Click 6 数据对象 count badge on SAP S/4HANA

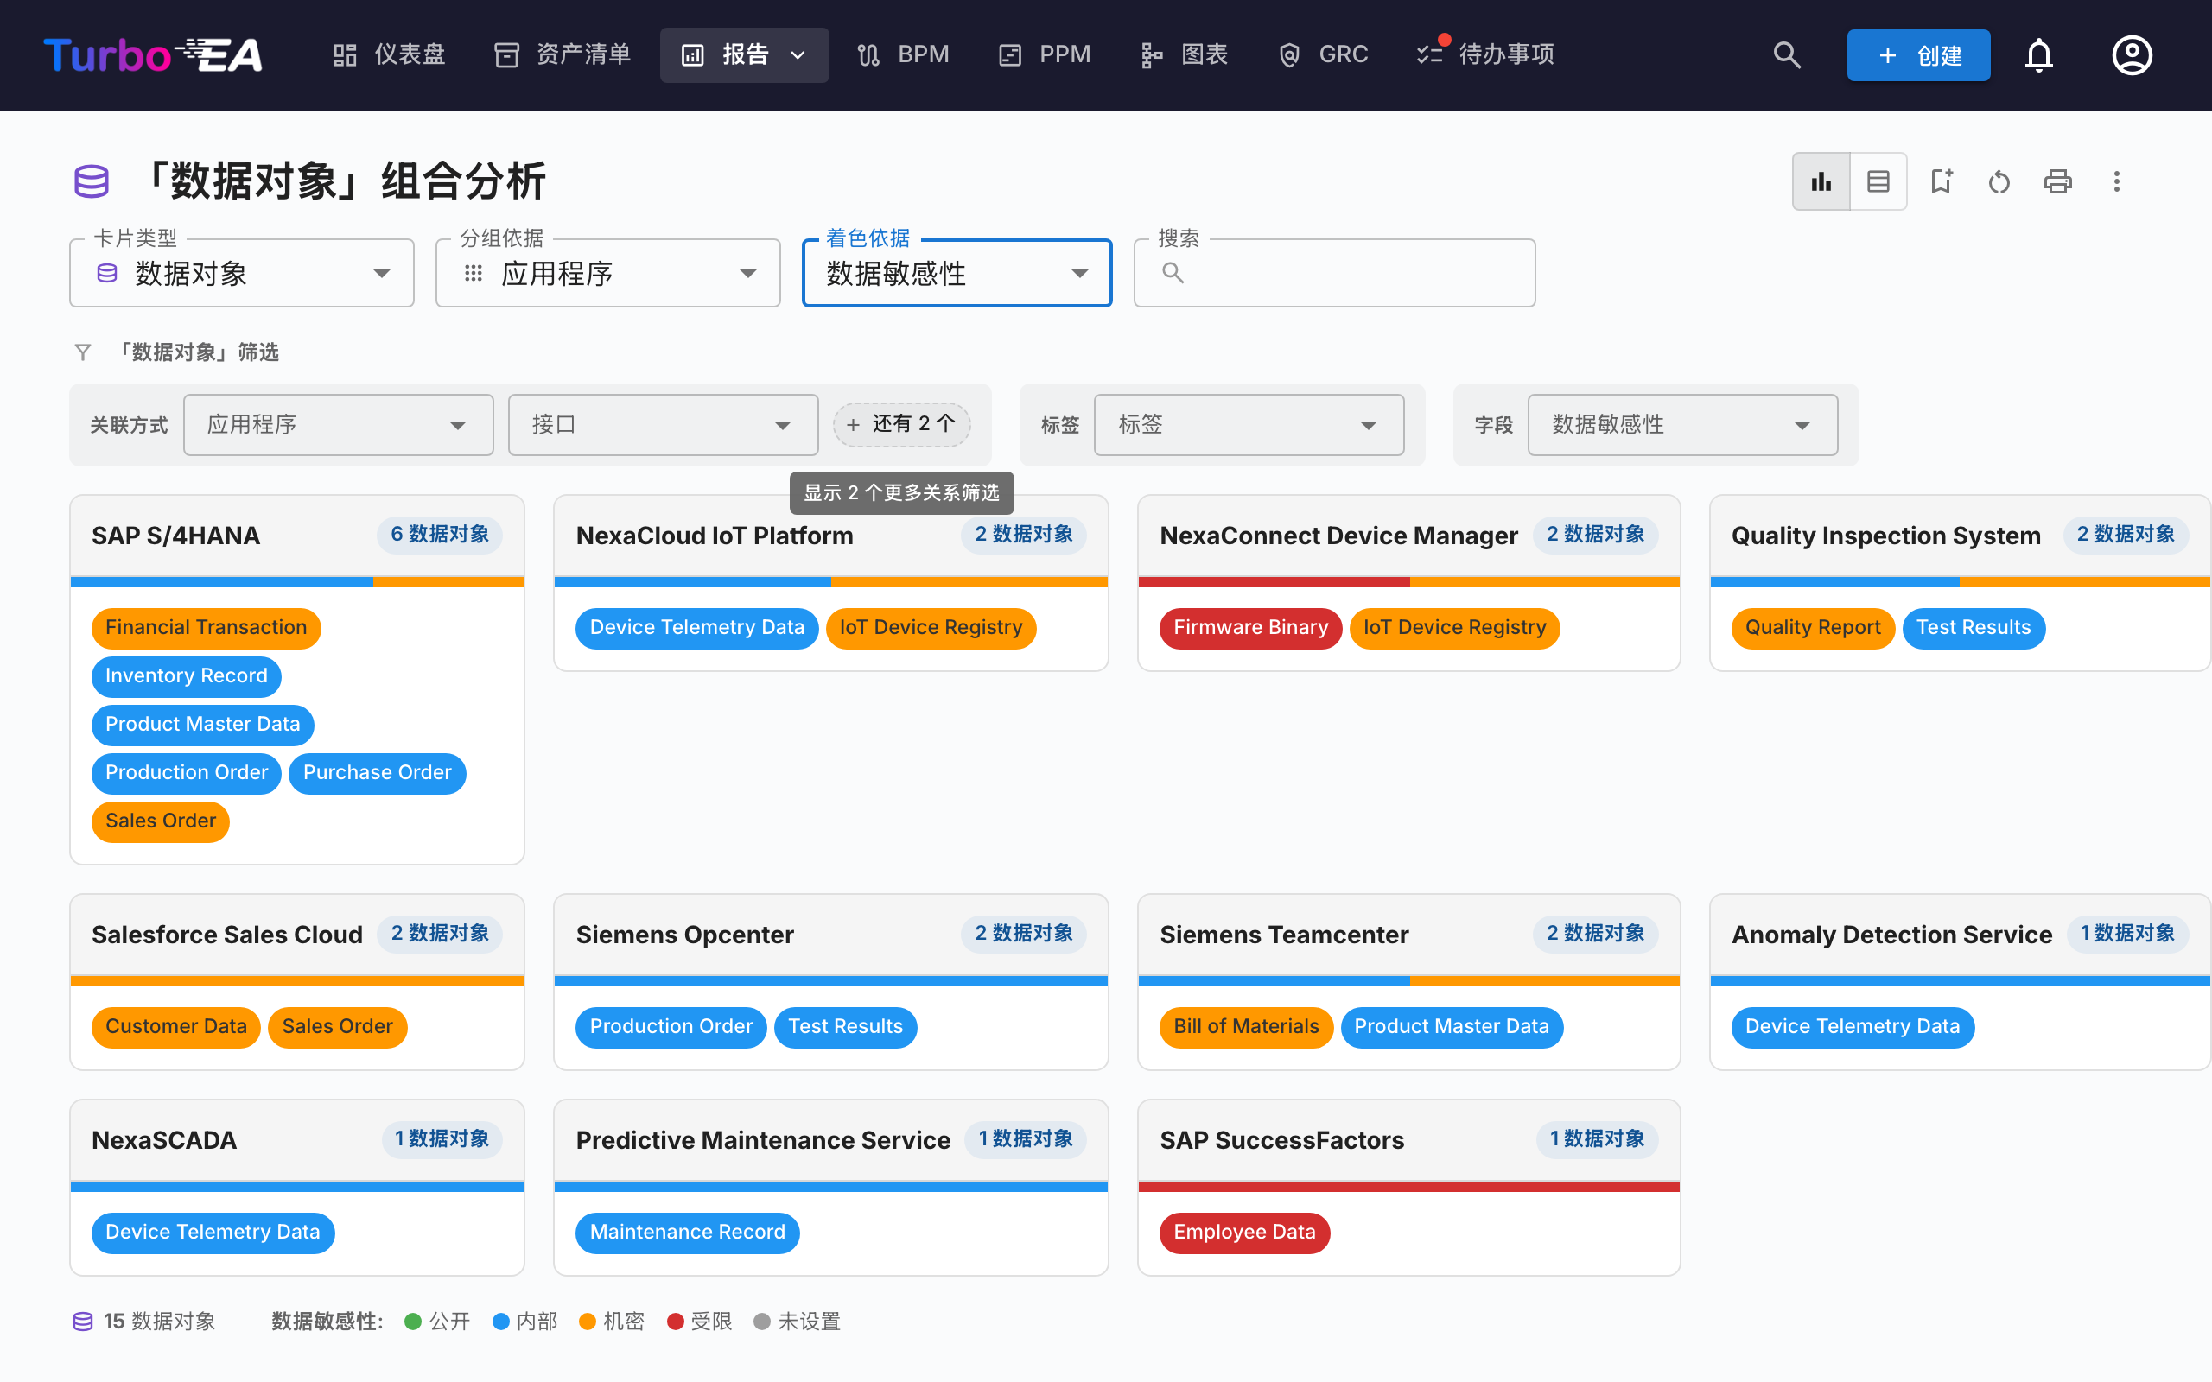click(x=440, y=535)
